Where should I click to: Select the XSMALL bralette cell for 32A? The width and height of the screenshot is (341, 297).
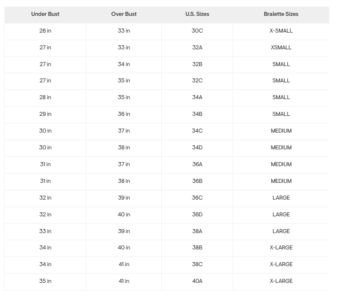[281, 48]
